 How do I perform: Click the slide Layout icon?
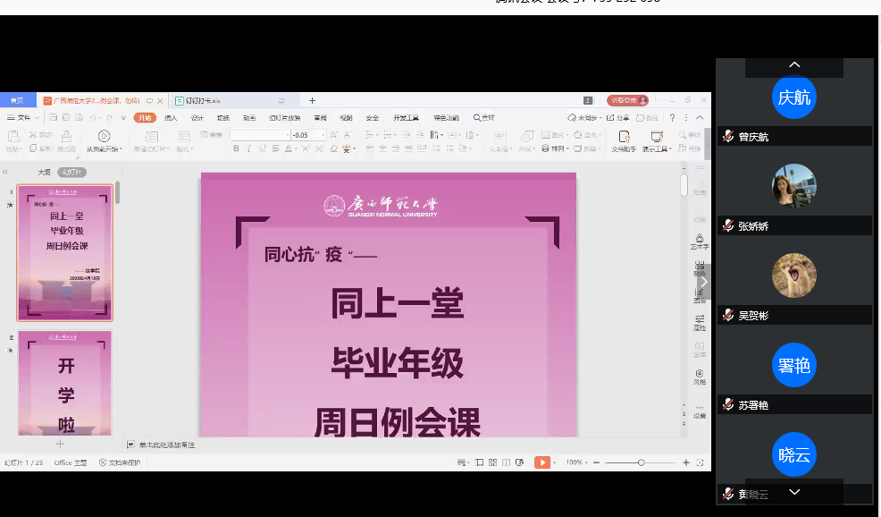point(184,137)
